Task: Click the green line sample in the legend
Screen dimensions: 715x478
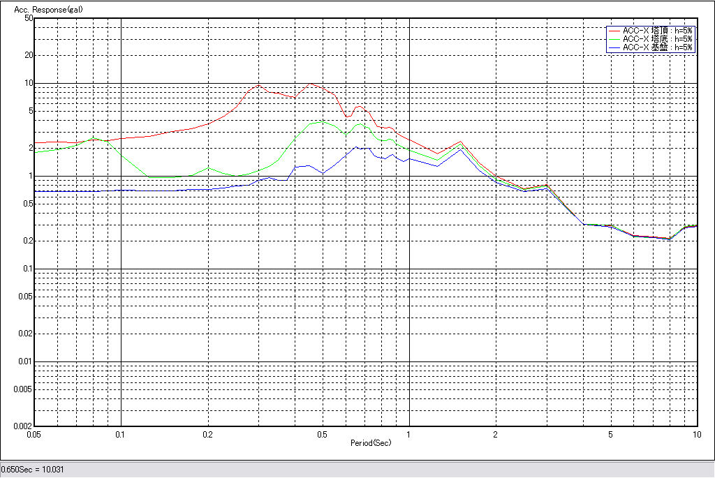Action: 614,39
